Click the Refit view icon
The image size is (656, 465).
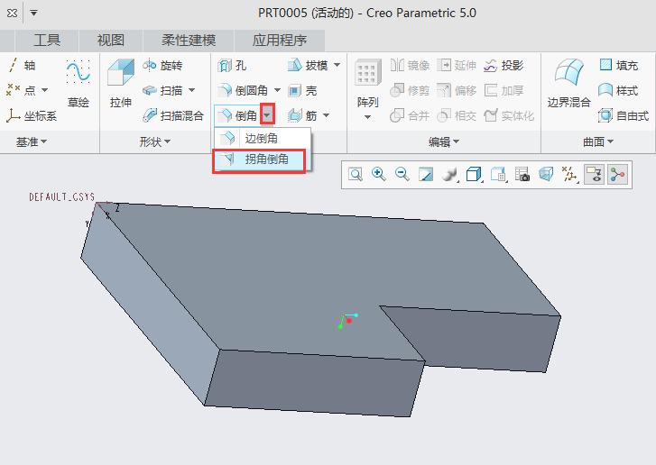click(x=356, y=174)
